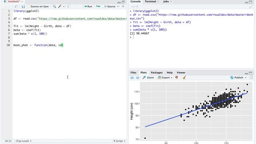The height and width of the screenshot is (144, 256).
Task: Switch to the Jobs tab
Action: tap(166, 2)
